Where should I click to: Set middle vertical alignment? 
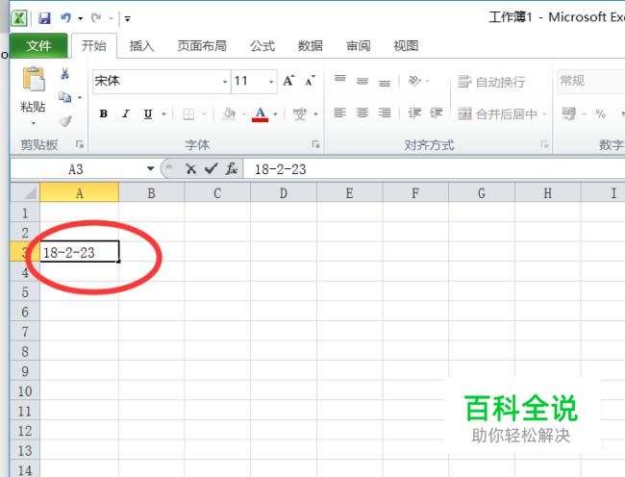point(362,81)
